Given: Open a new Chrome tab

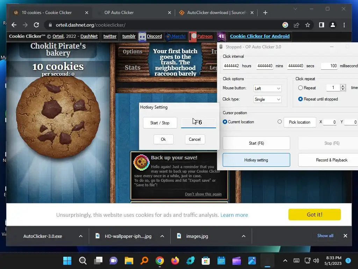Looking at the screenshot, I should (x=265, y=13).
